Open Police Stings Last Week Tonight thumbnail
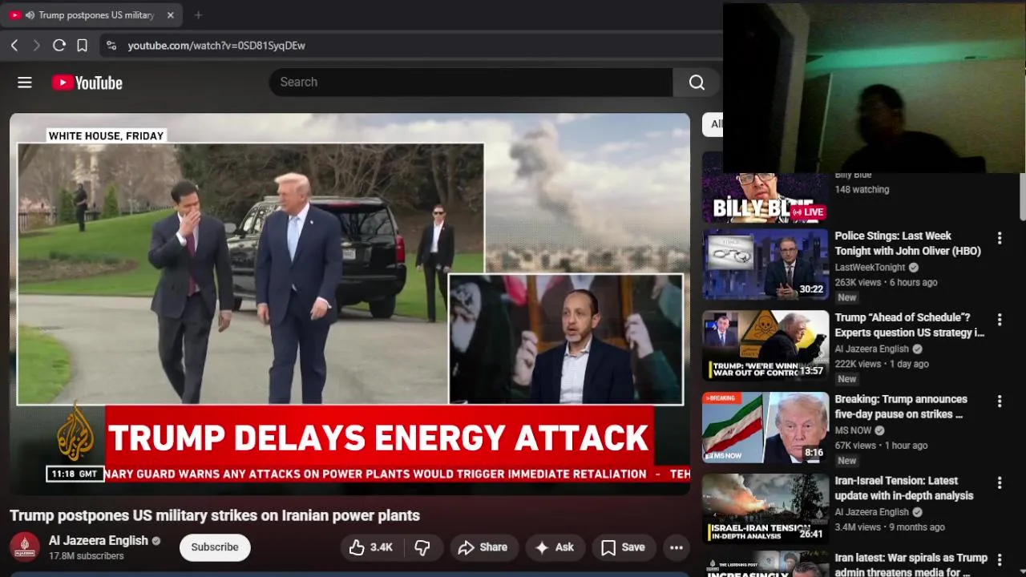Image resolution: width=1026 pixels, height=577 pixels. point(765,264)
